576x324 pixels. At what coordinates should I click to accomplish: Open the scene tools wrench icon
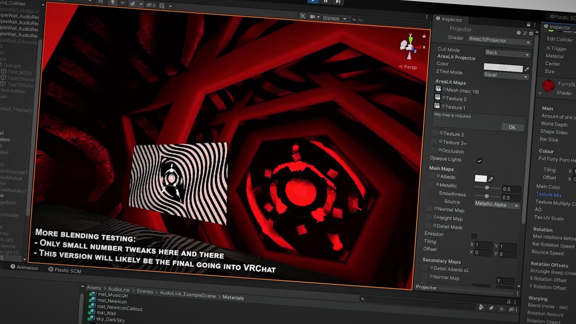[x=303, y=16]
